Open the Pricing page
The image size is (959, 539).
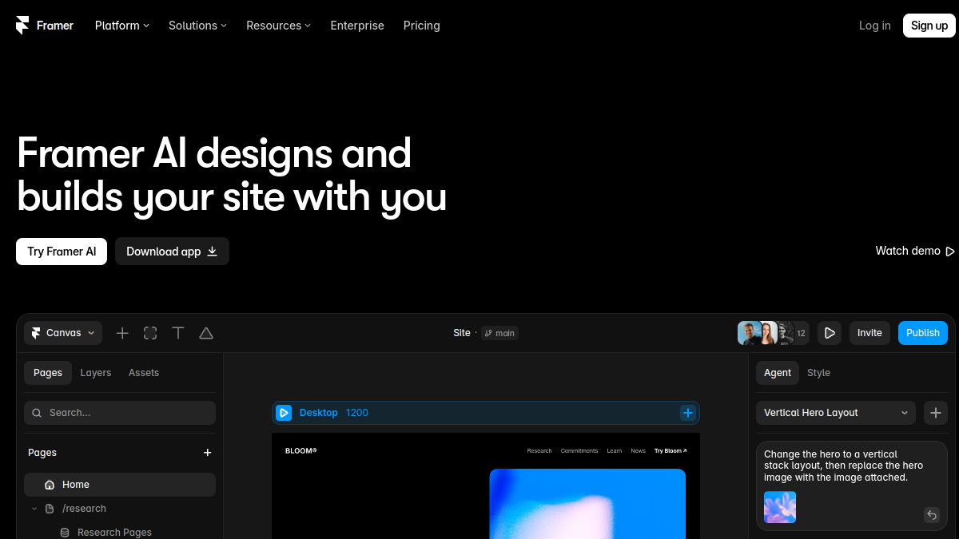point(421,26)
